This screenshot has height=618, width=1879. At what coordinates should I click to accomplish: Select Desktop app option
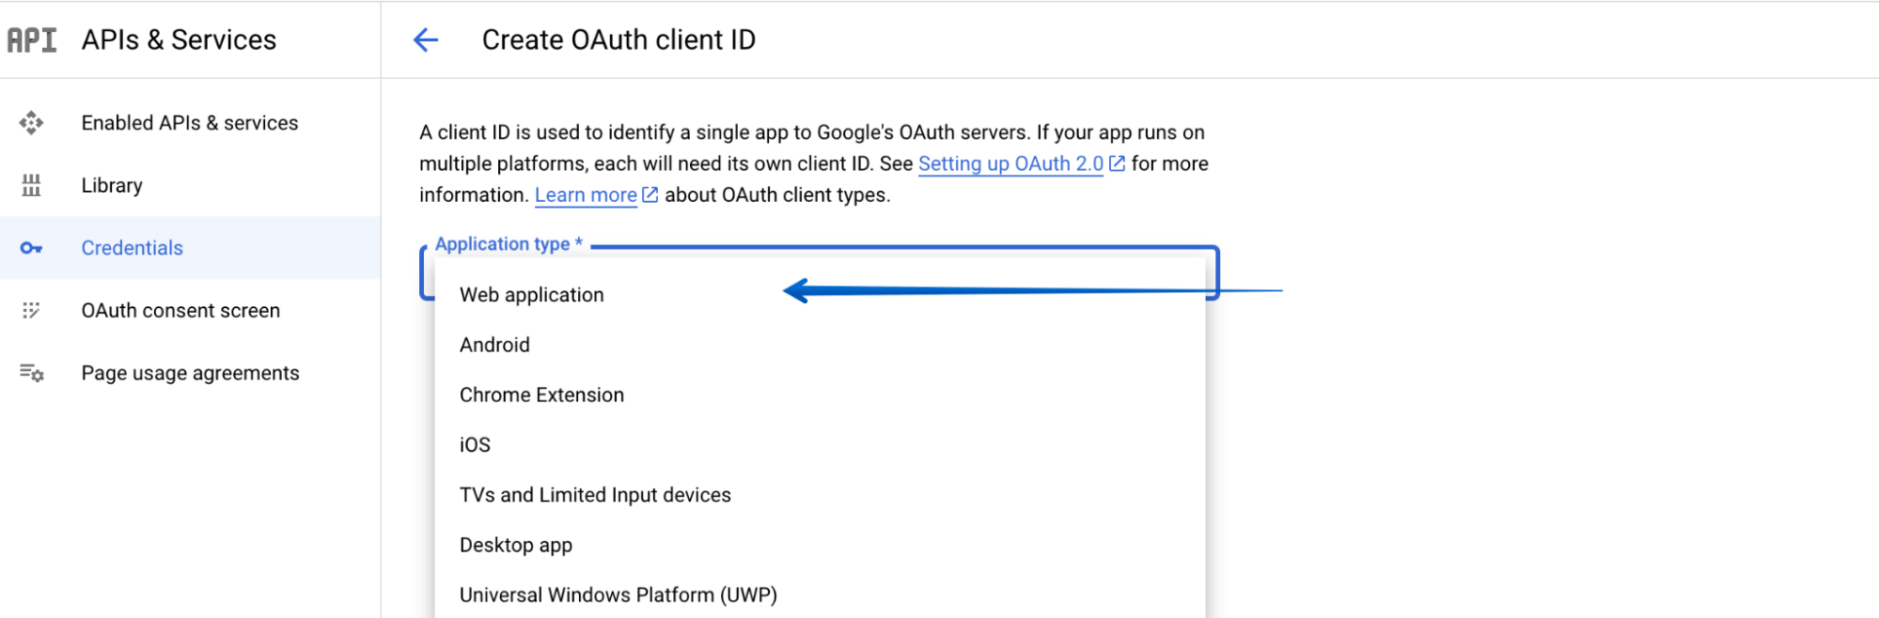820,545
